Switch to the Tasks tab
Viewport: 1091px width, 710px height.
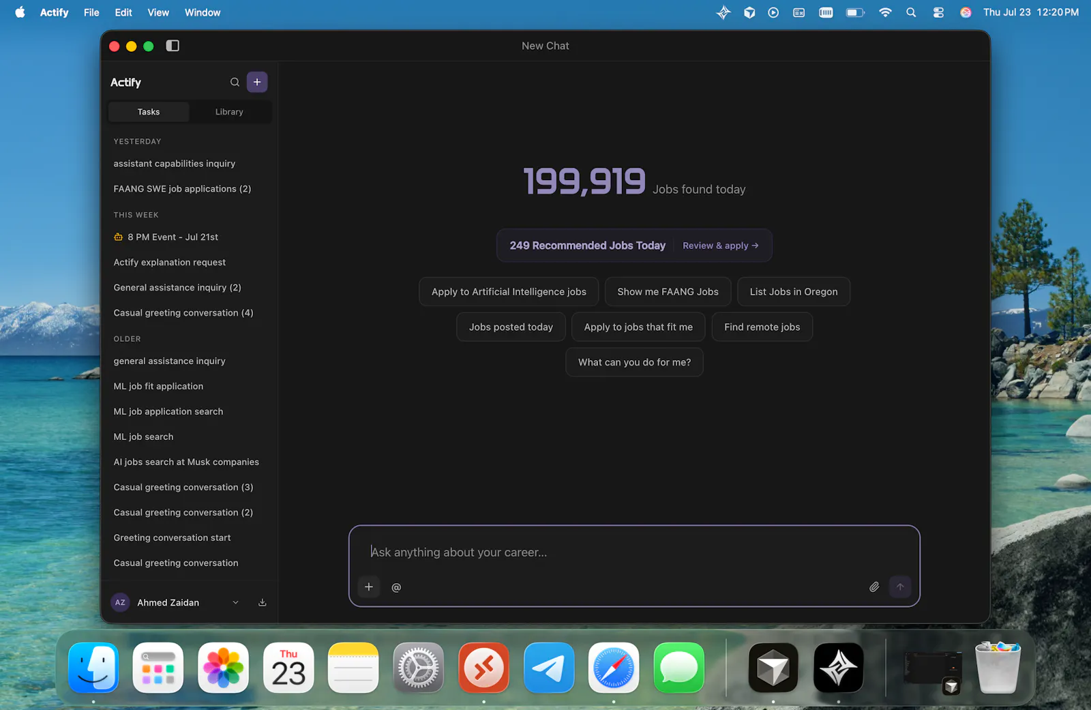(x=149, y=112)
